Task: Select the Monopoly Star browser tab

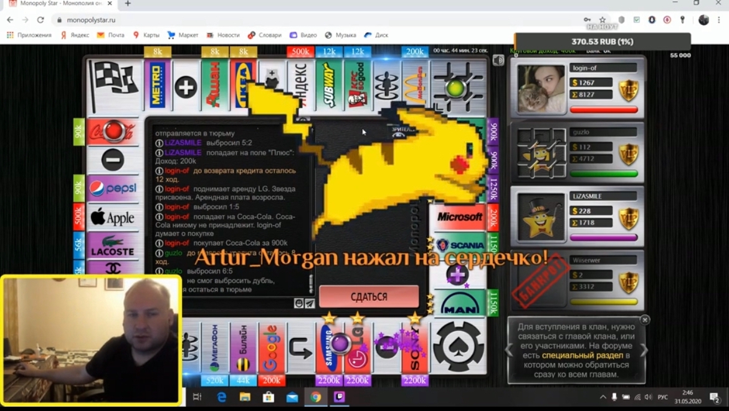Action: click(x=60, y=4)
